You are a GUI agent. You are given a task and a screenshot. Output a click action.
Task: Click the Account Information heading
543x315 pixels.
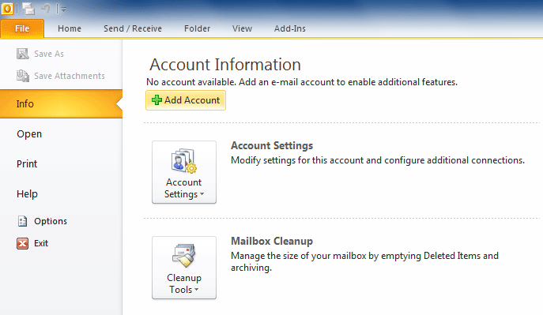(x=225, y=65)
